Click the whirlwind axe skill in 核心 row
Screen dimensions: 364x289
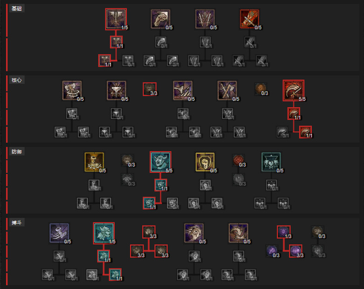point(72,90)
